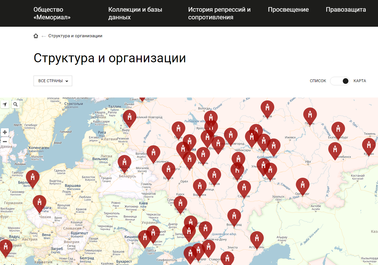The height and width of the screenshot is (265, 378).
Task: Open Коллекции и базы данных menu
Action: click(x=135, y=13)
